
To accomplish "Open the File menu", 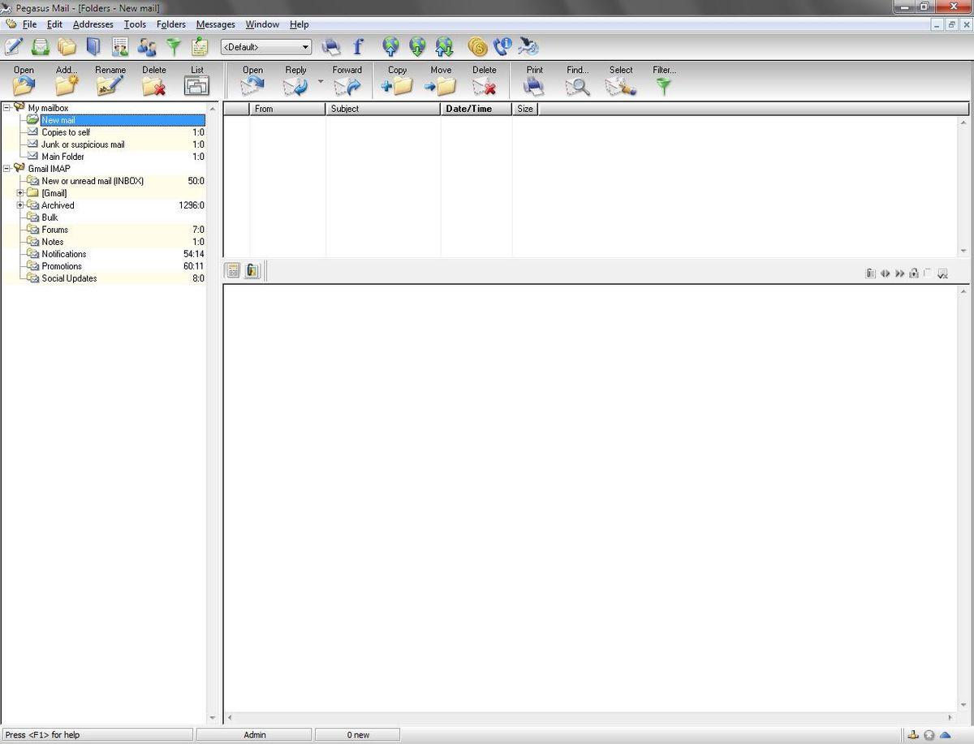I will [29, 24].
